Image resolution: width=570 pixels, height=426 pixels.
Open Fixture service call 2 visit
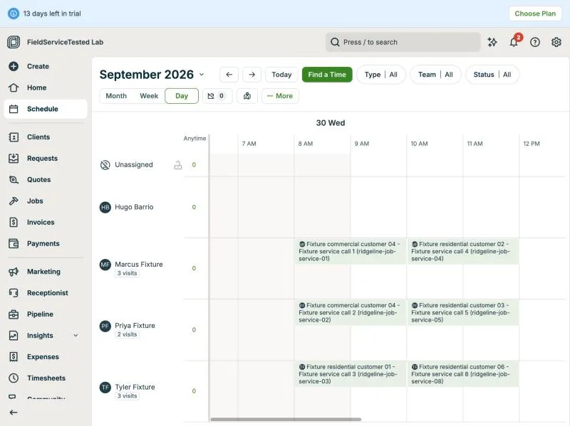click(x=351, y=312)
